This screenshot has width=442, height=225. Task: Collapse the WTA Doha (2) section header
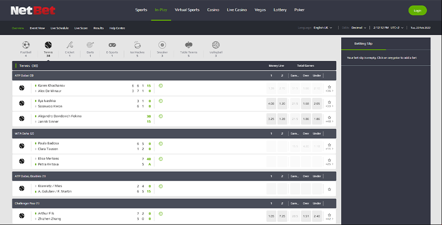click(174, 133)
